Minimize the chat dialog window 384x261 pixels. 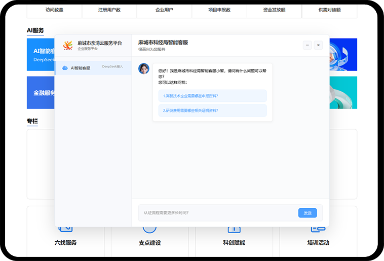(x=308, y=45)
